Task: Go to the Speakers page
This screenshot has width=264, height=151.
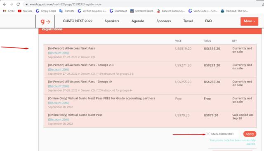Action: click(112, 21)
